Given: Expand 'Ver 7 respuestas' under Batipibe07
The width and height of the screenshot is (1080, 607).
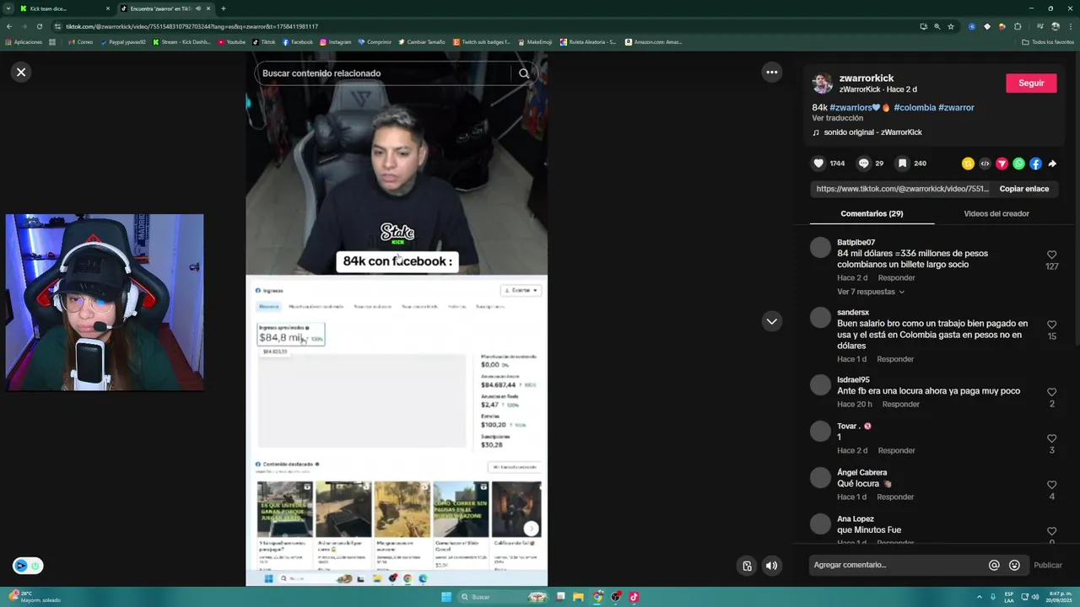Looking at the screenshot, I should [x=871, y=292].
